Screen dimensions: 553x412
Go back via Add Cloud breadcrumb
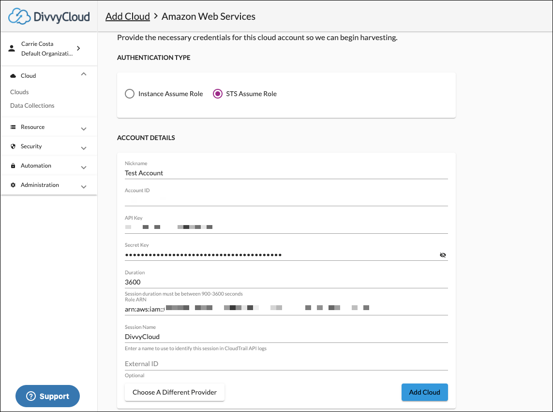[x=128, y=16]
